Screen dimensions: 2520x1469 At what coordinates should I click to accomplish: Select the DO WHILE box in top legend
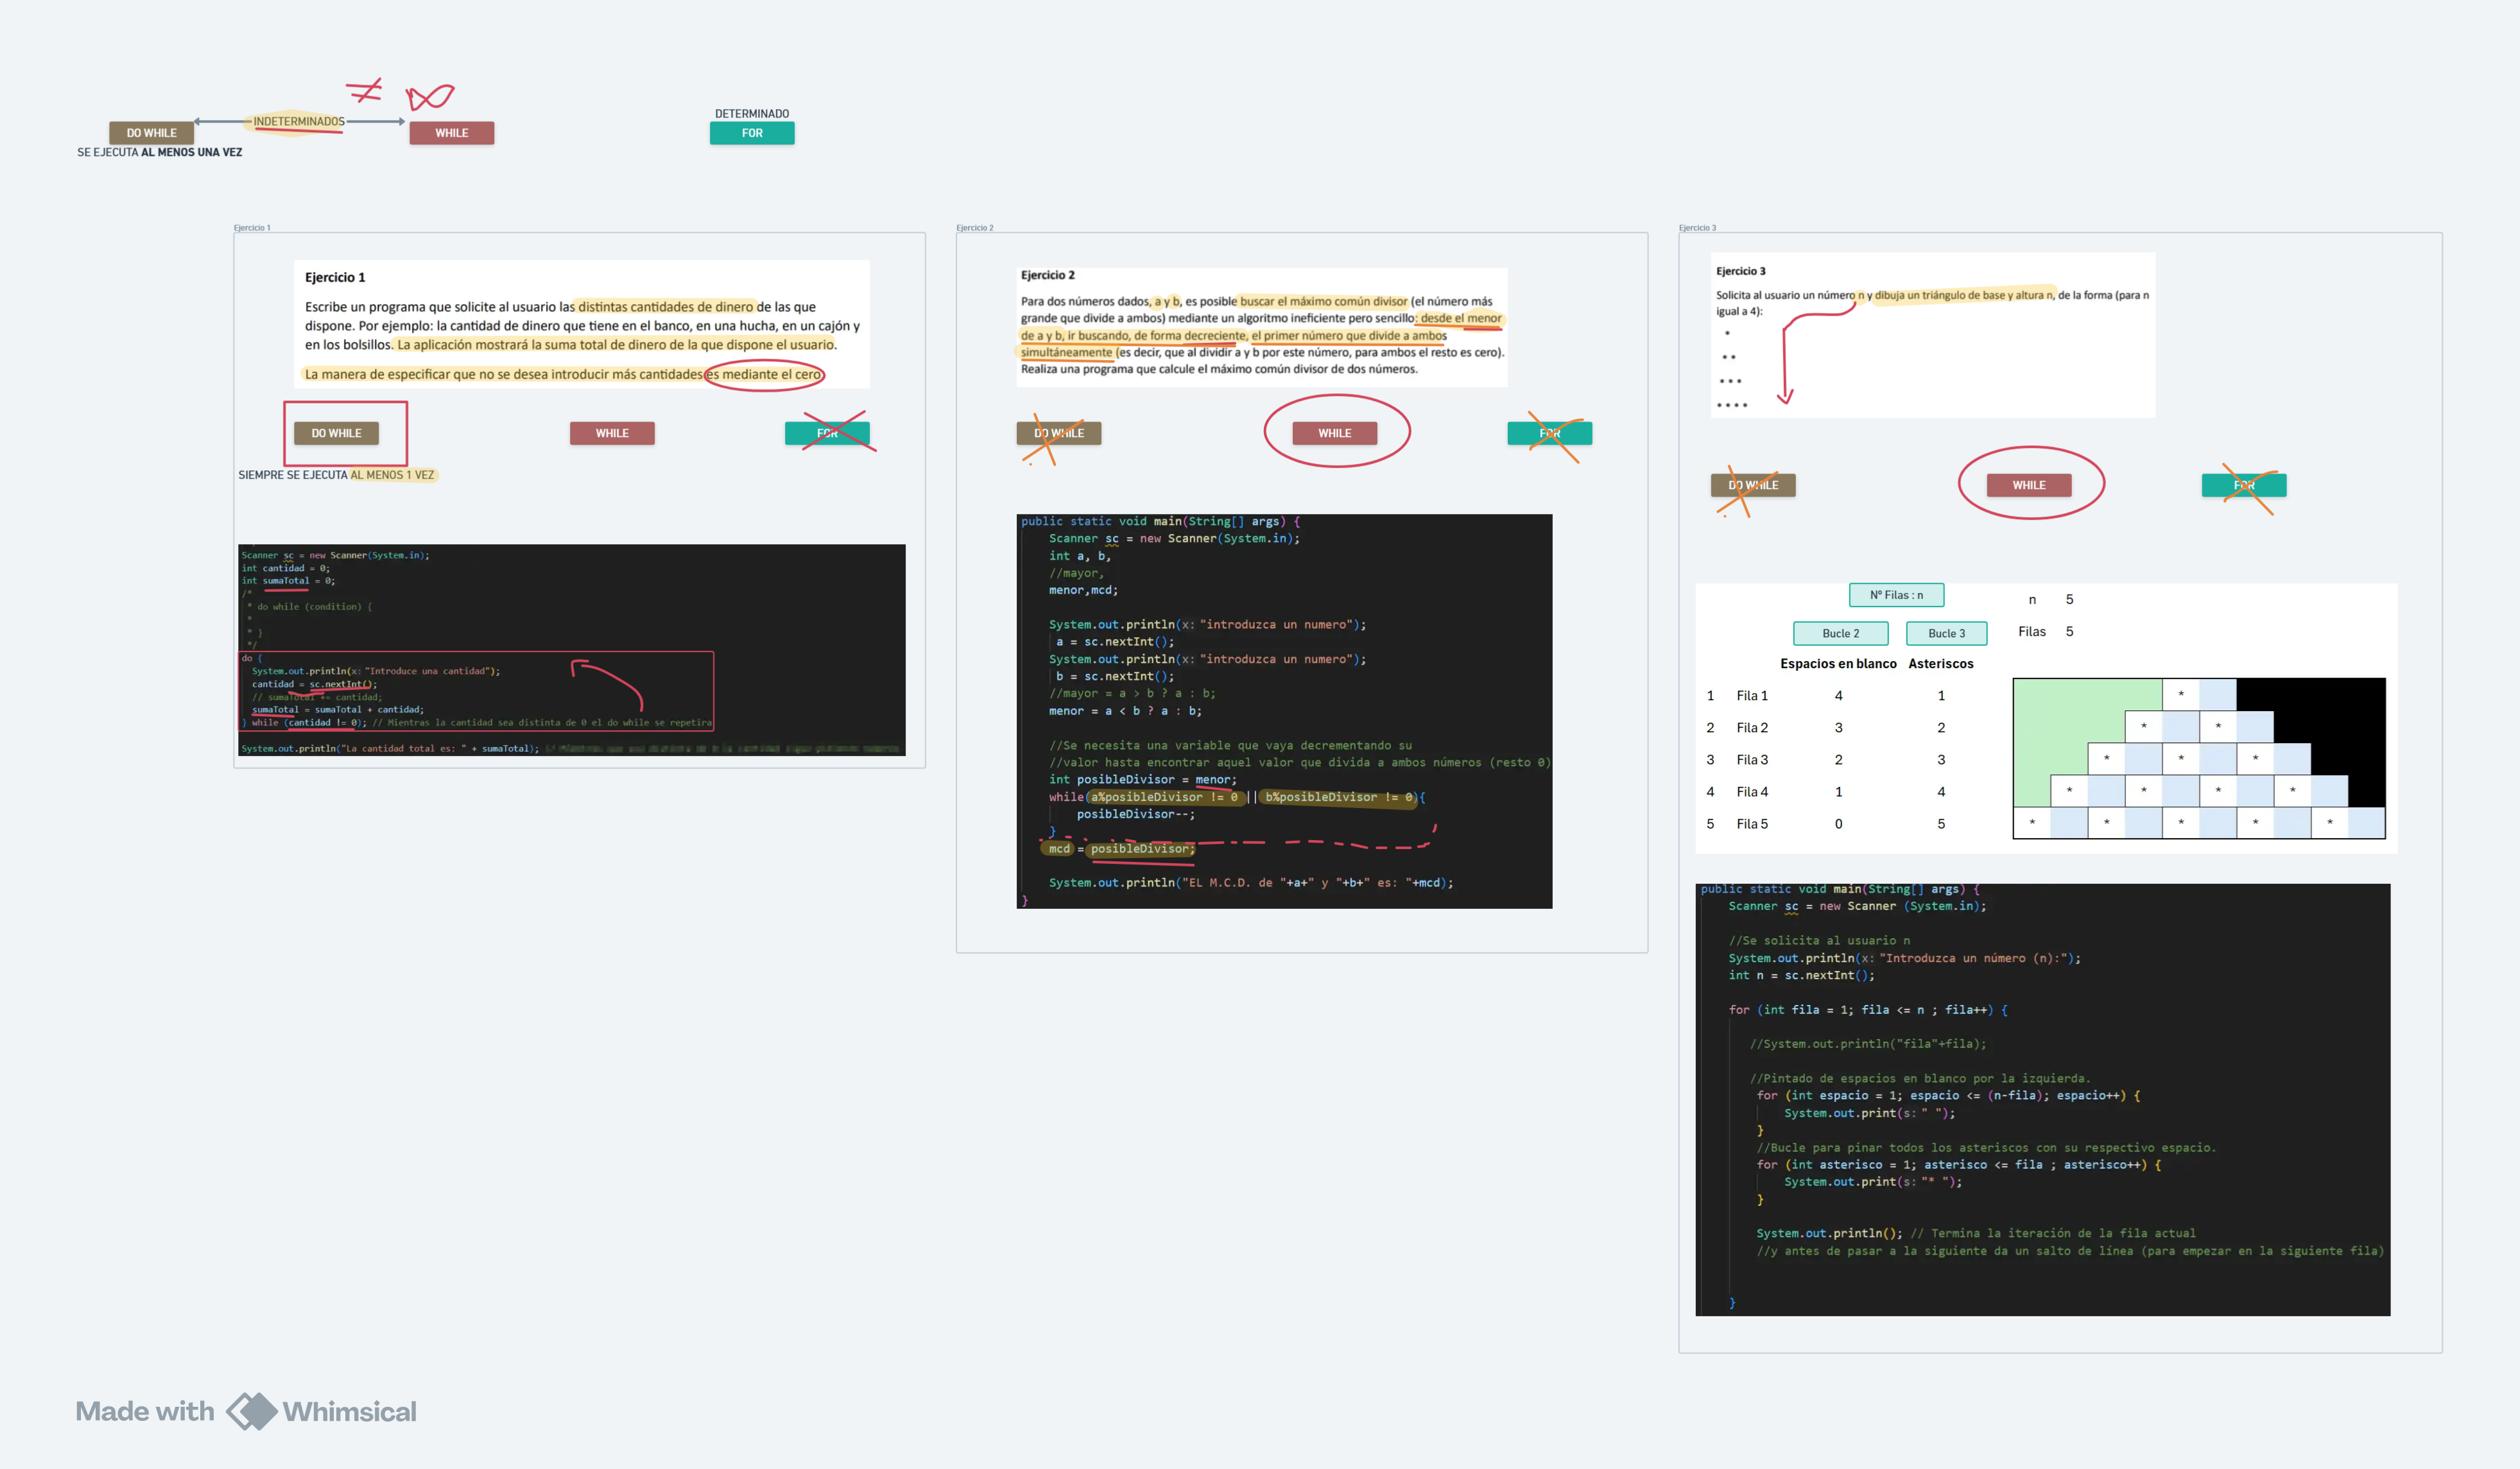pyautogui.click(x=151, y=133)
